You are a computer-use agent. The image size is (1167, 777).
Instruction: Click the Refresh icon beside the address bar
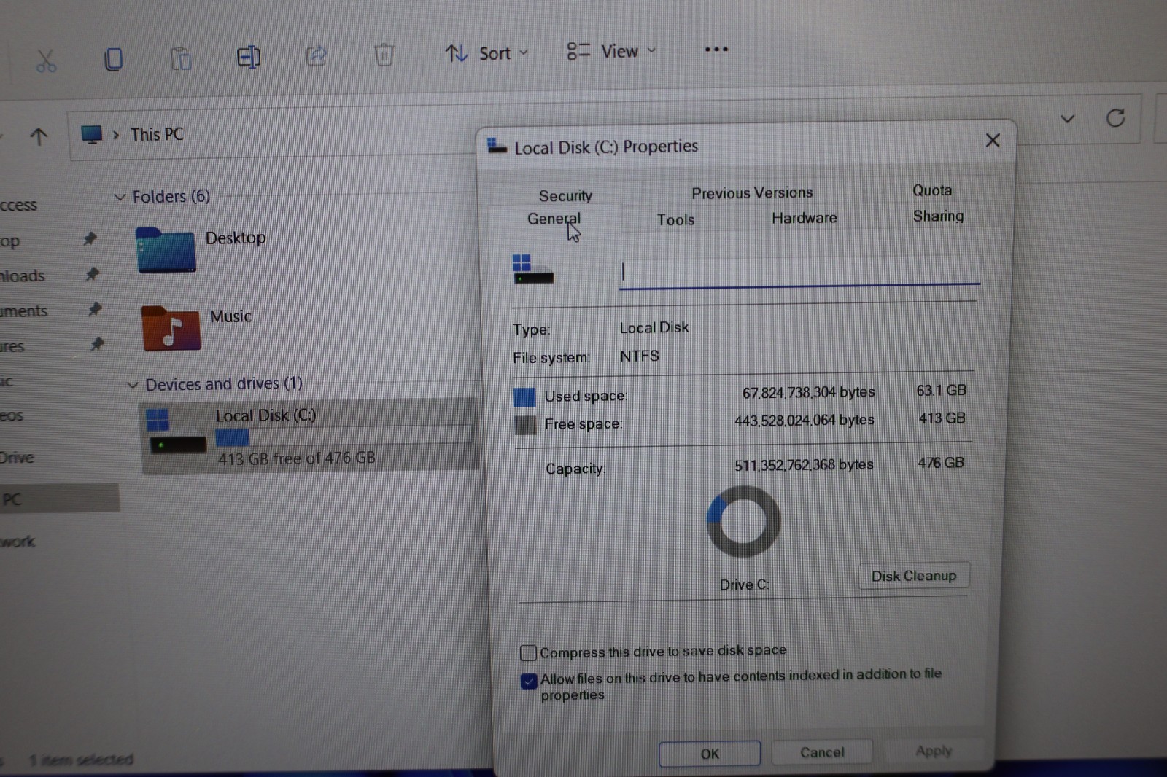click(1115, 117)
